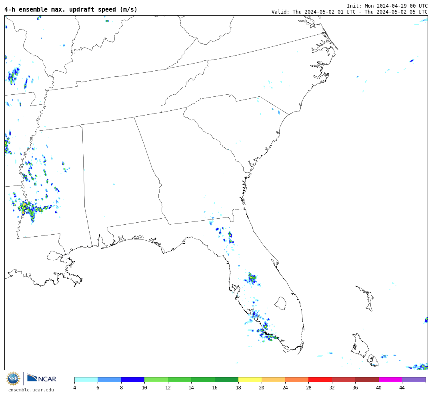Click the purple 44+ color swatch

point(414,379)
